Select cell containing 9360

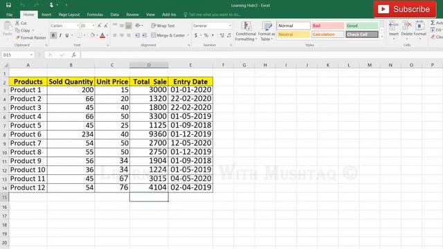click(x=150, y=134)
